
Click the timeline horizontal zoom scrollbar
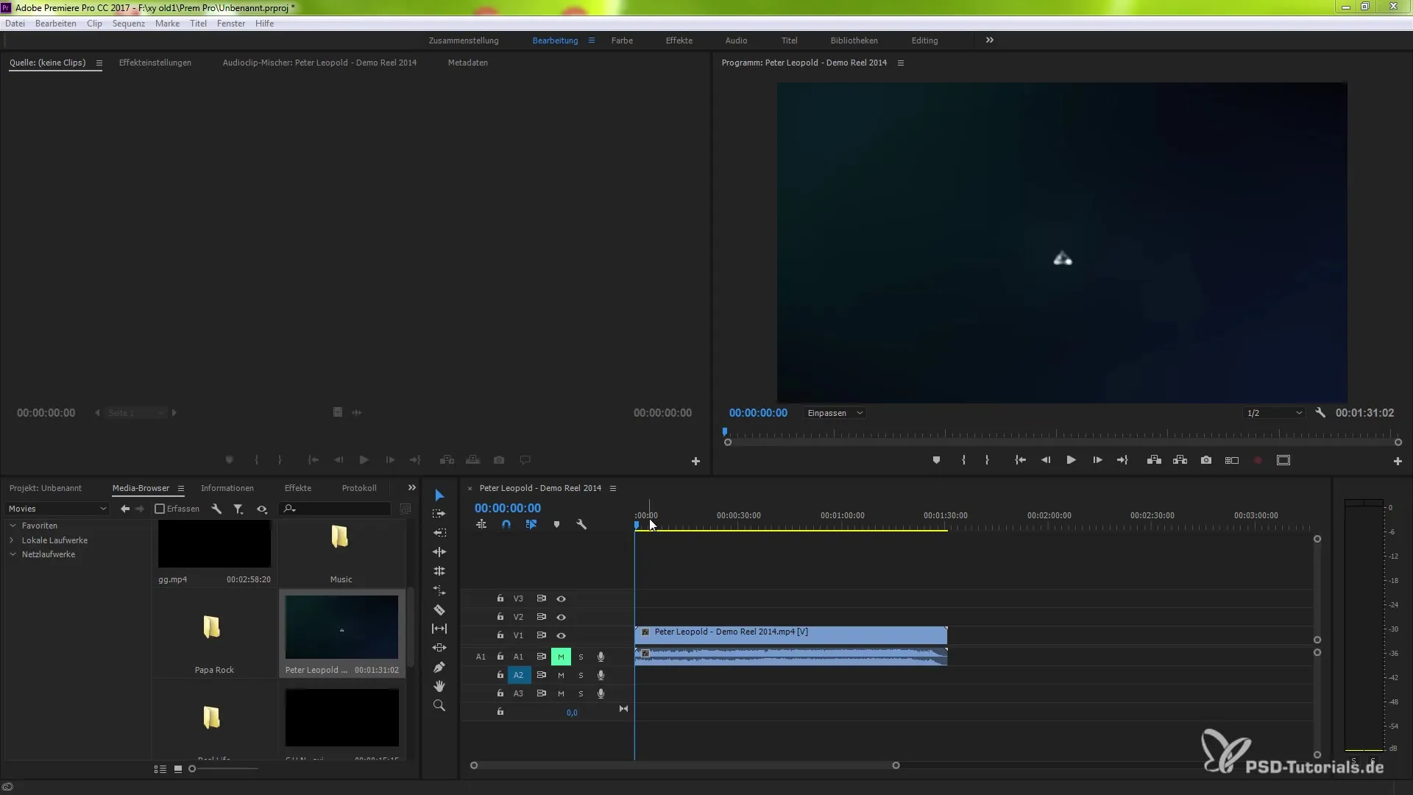(x=685, y=766)
